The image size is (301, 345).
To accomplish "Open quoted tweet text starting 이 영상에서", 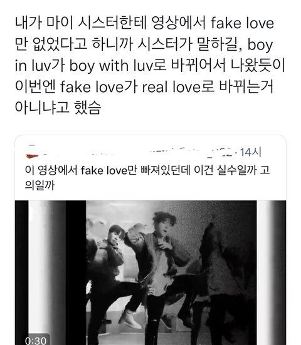I will [x=147, y=178].
